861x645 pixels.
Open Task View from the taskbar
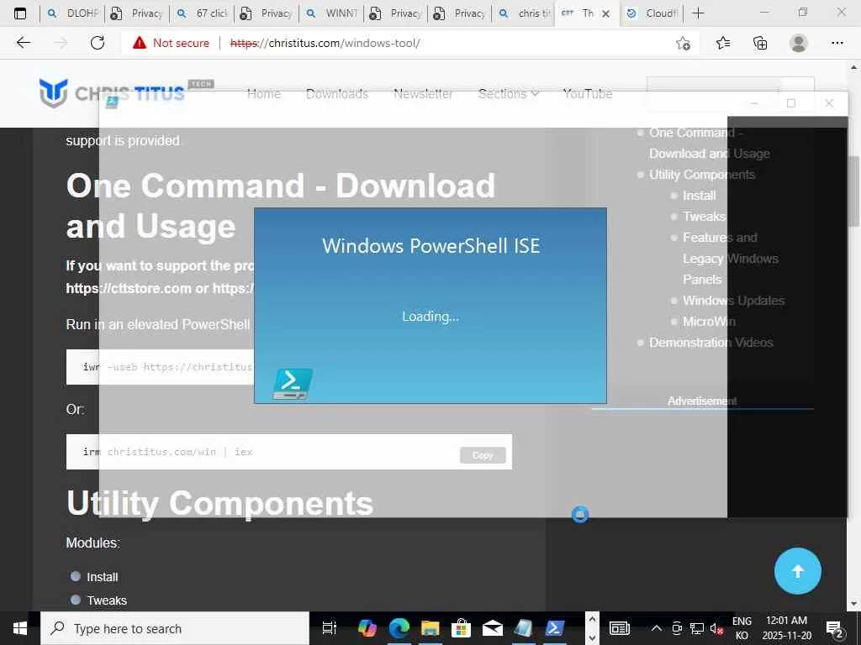coord(329,628)
